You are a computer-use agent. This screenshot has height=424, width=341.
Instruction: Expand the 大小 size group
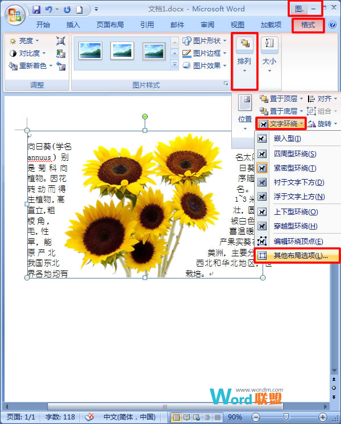[x=269, y=55]
